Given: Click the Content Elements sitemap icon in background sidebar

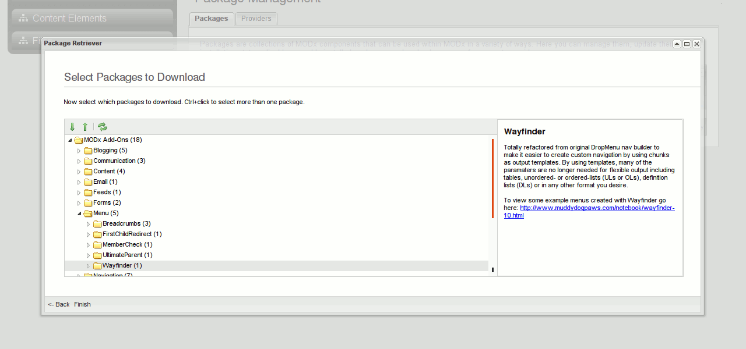Looking at the screenshot, I should click(x=23, y=18).
